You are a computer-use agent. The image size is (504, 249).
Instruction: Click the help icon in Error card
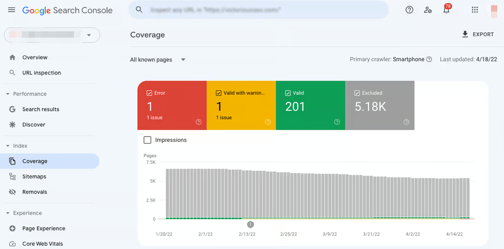click(x=199, y=122)
